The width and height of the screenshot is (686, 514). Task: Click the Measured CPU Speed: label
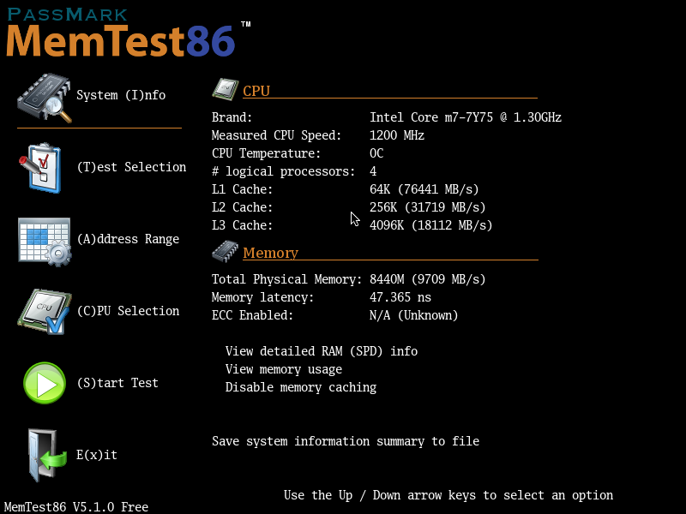pyautogui.click(x=276, y=135)
